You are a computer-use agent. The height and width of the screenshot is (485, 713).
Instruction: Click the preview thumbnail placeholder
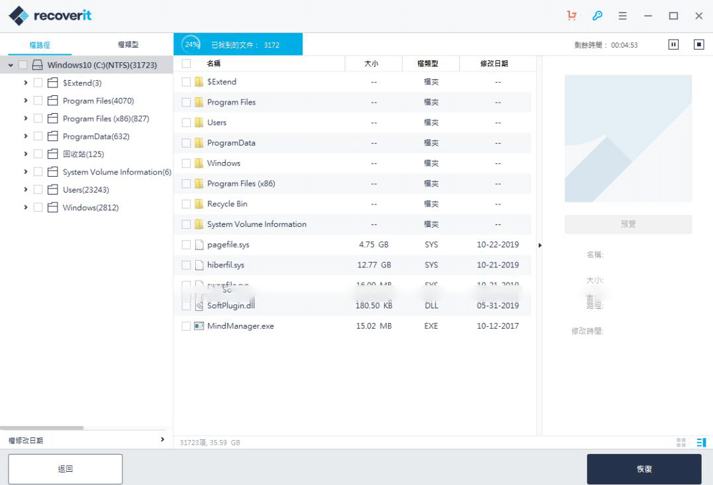(x=628, y=139)
